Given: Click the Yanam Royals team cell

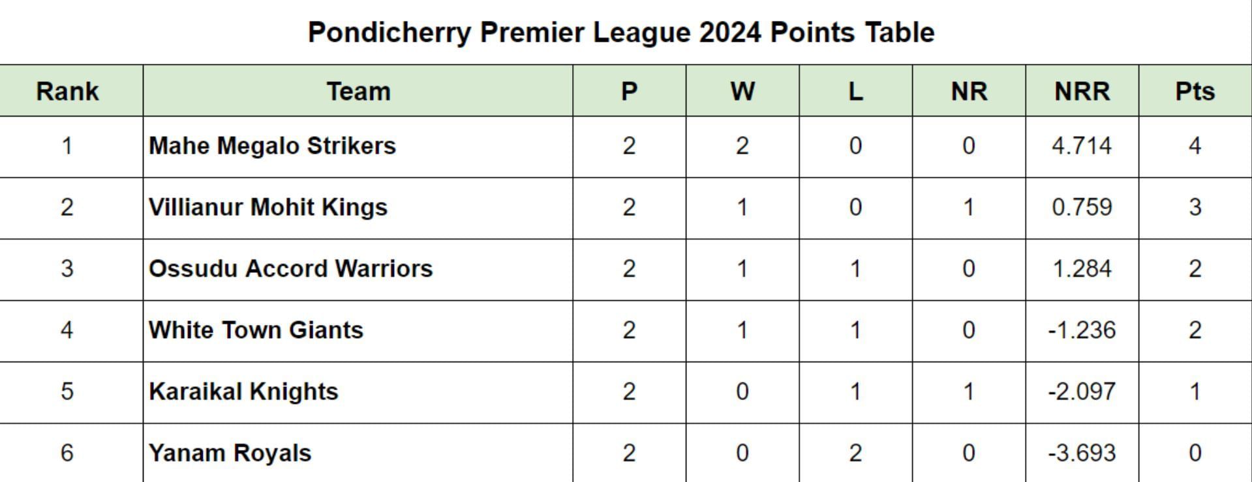Looking at the screenshot, I should tap(230, 453).
